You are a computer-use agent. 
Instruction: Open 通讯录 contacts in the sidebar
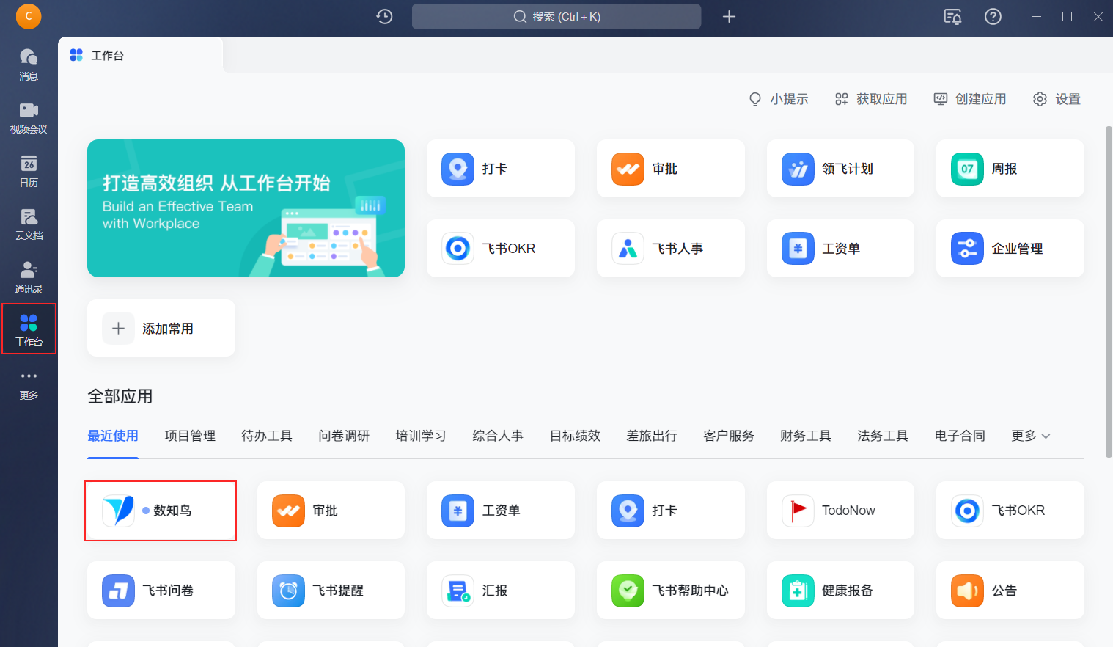coord(29,278)
